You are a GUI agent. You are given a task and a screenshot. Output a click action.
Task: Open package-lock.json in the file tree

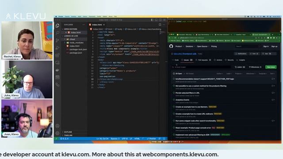78,49
